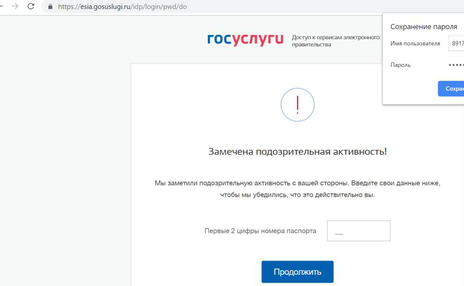Click the 'Первые 2 цифры номера паспорта' label

(x=260, y=231)
